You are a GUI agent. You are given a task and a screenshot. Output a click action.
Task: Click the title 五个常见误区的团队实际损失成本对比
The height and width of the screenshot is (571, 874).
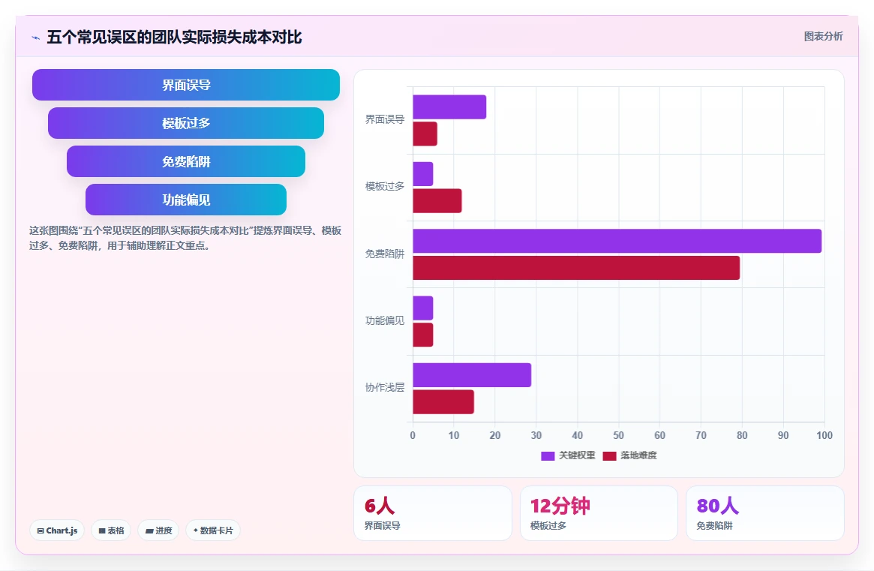[x=175, y=38]
